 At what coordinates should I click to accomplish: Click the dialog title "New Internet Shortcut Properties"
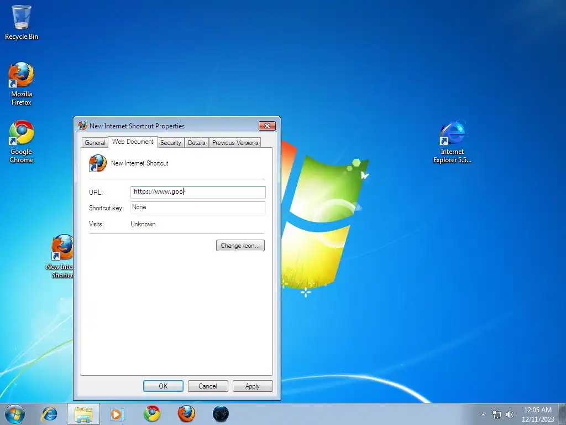[137, 126]
